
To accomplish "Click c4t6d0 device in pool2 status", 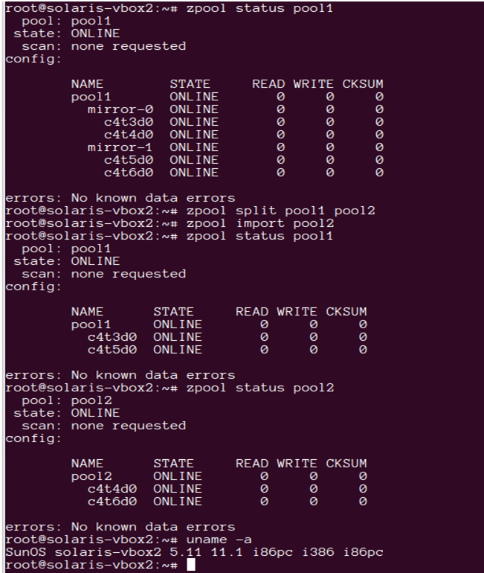I will (x=112, y=502).
